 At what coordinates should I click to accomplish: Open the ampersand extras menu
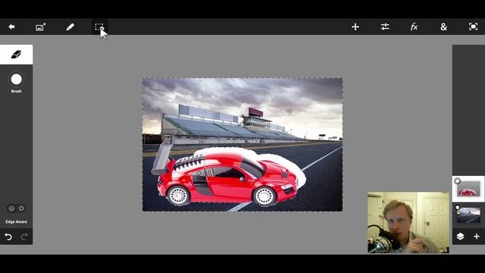[x=443, y=27]
